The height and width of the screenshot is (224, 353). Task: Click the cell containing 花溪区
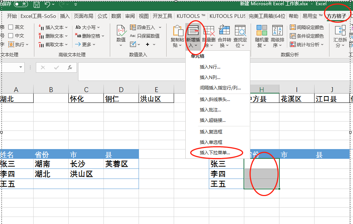297,98
